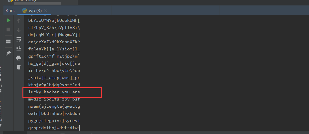This screenshot has height=134, width=309.
Task: Jump down the stack trace arrow
Action: pos(19,30)
